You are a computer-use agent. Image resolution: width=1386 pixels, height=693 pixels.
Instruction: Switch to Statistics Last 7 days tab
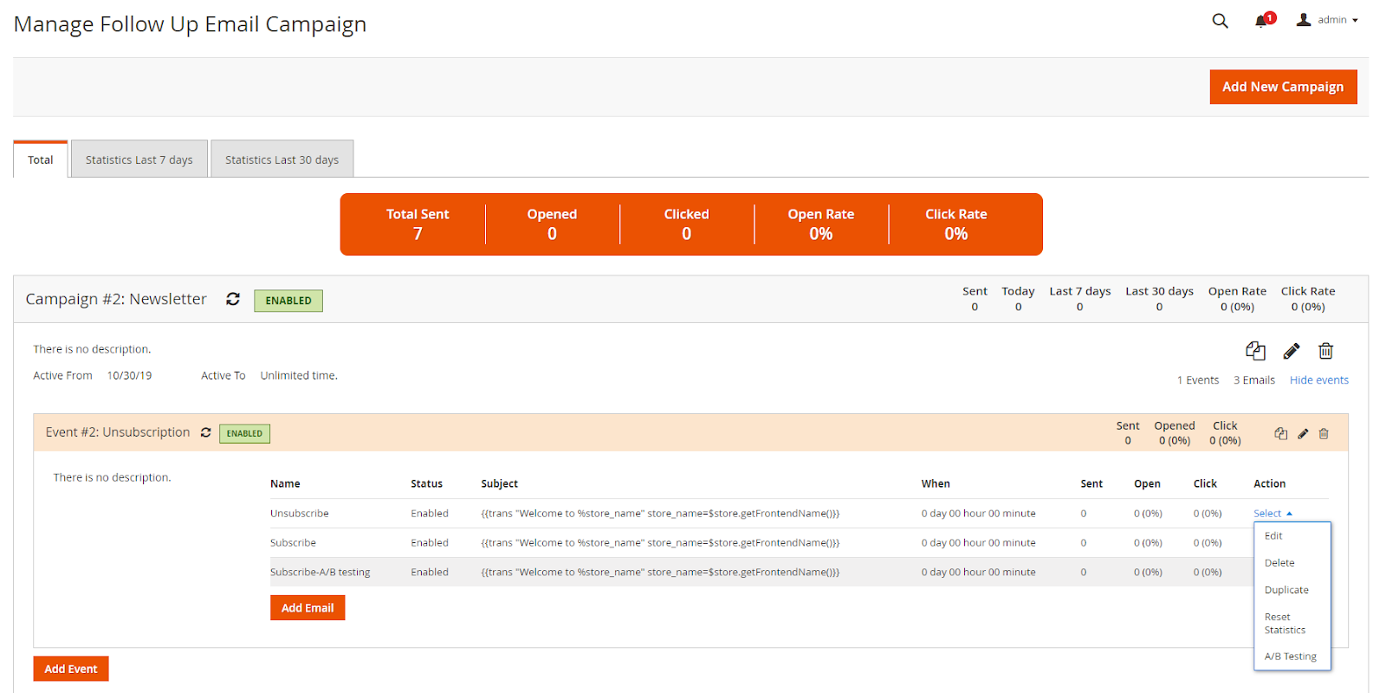[x=139, y=159]
